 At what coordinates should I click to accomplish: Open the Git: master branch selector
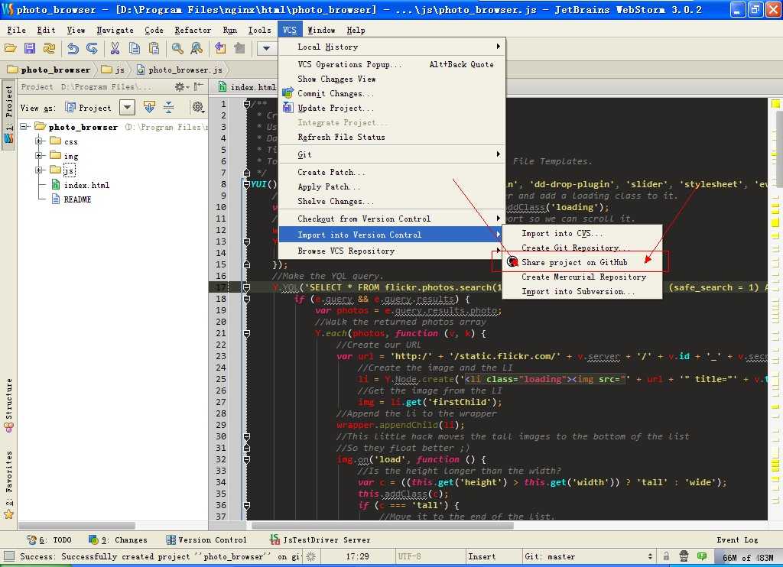(x=588, y=556)
